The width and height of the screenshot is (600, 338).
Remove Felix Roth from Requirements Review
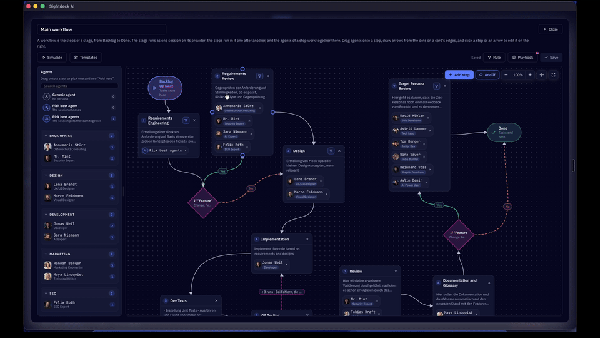pos(247,146)
